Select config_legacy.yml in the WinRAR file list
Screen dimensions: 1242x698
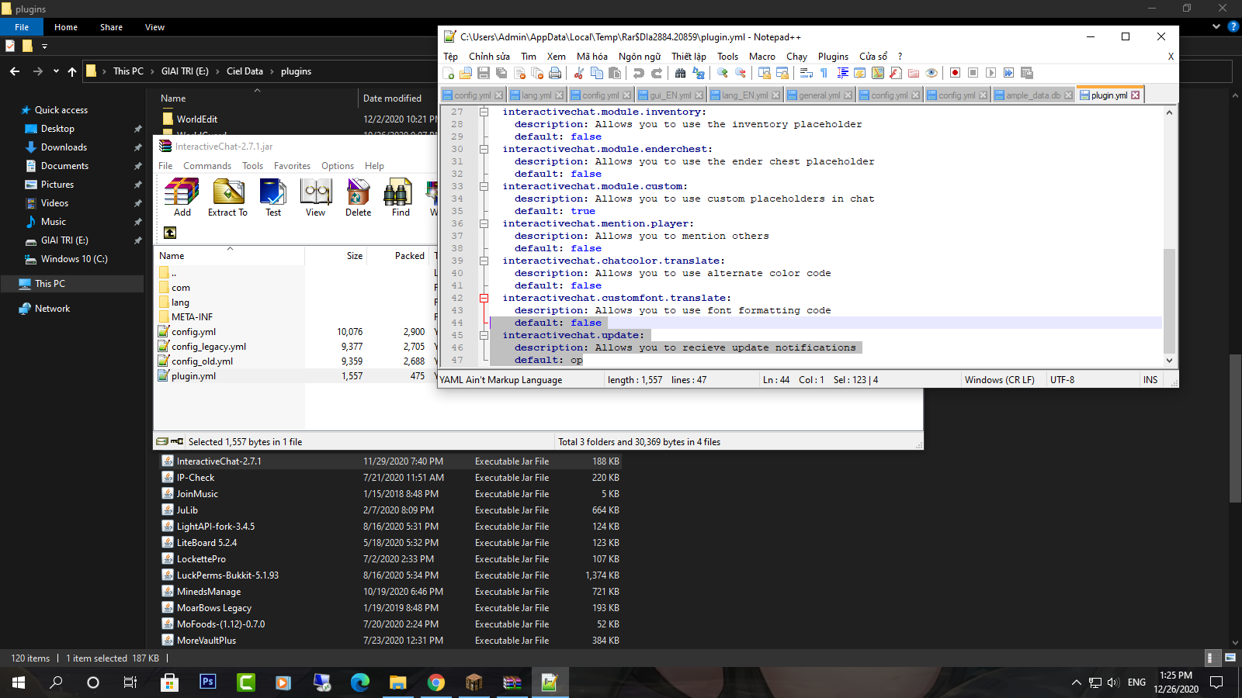[209, 347]
